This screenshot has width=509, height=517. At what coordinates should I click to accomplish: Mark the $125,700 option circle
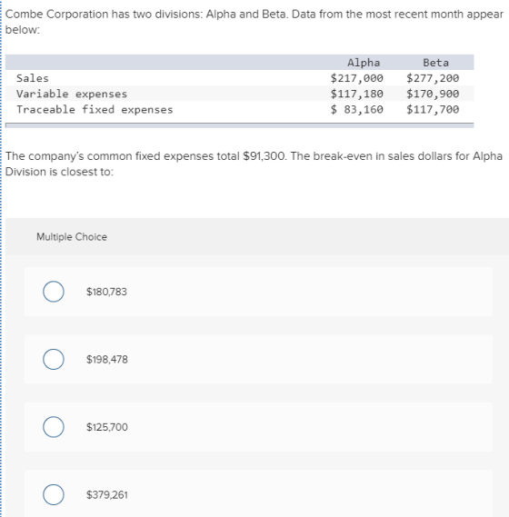[54, 427]
